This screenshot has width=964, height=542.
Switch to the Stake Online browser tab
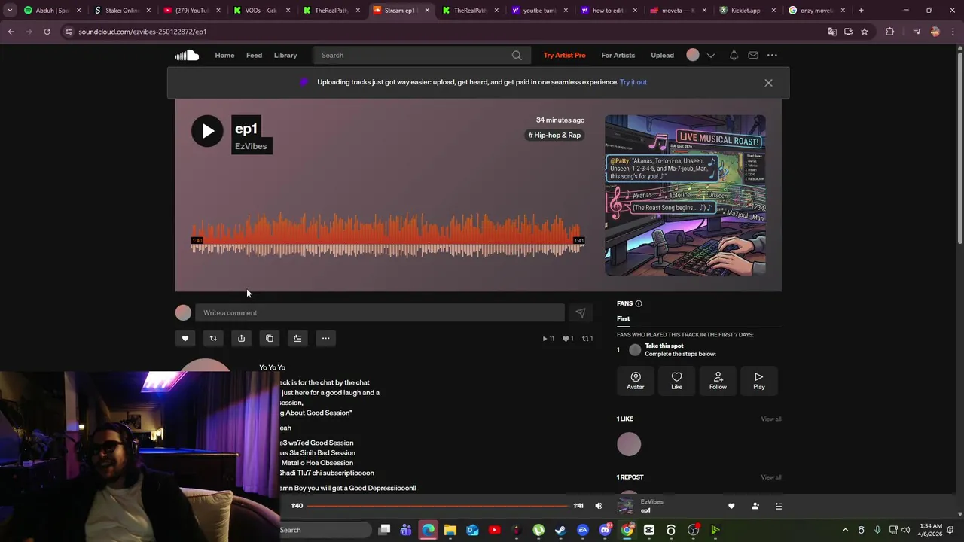(x=120, y=11)
